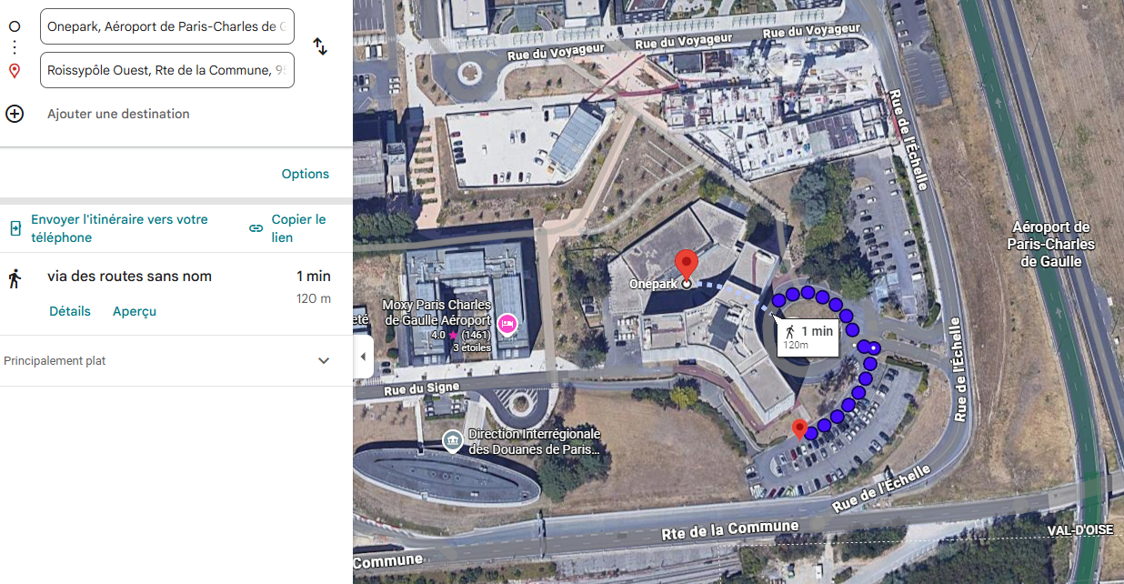Viewport: 1124px width, 584px height.
Task: Select the Moxy Paris hotel pink marker
Action: tap(507, 322)
